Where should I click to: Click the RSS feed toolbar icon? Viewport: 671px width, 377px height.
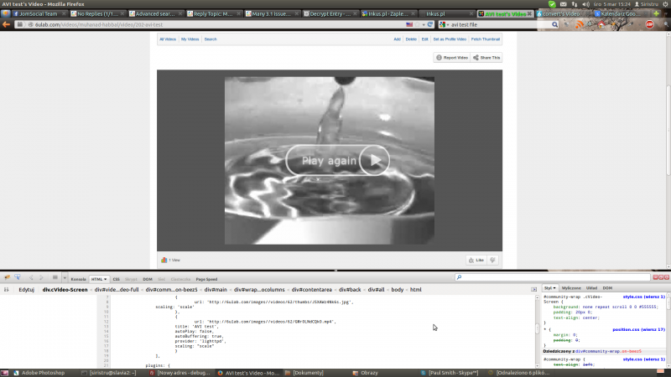coord(579,25)
